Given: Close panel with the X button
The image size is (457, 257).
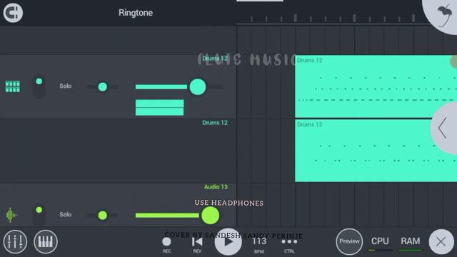Looking at the screenshot, I should [x=441, y=242].
